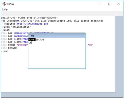Open the pvxplus.com website link

(32, 24)
